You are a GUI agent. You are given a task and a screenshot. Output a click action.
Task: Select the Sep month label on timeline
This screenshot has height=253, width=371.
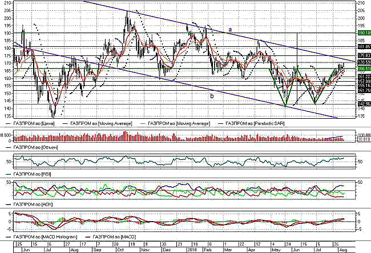[x=97, y=250]
